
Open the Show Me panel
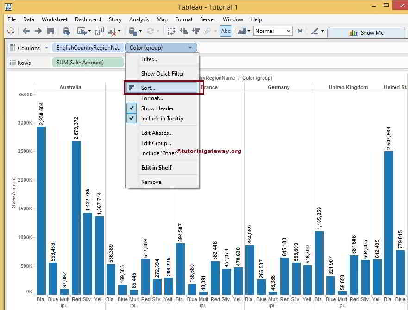click(366, 32)
